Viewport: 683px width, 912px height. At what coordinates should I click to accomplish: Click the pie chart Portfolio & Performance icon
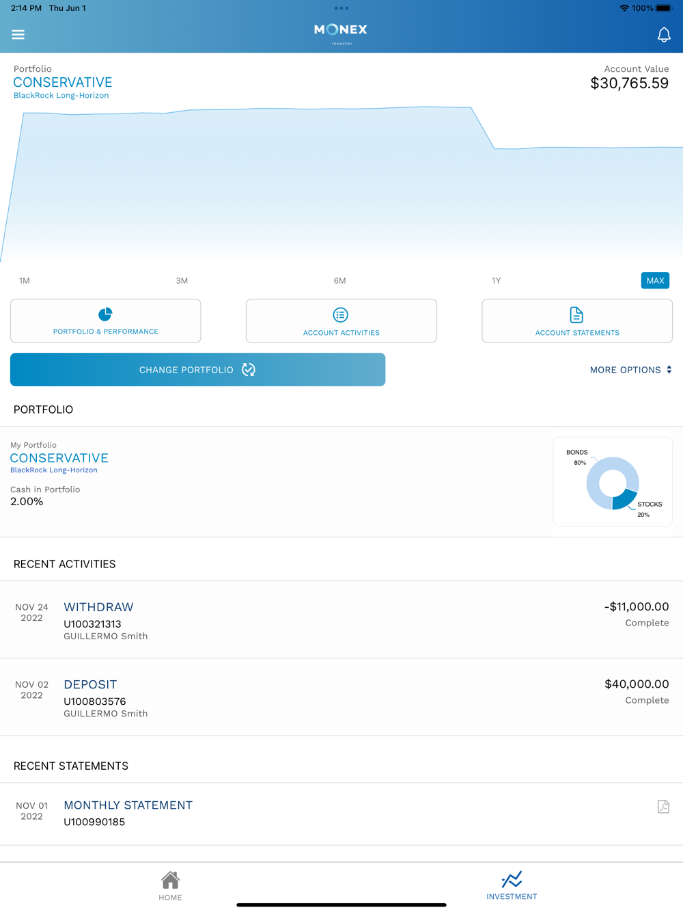(105, 314)
